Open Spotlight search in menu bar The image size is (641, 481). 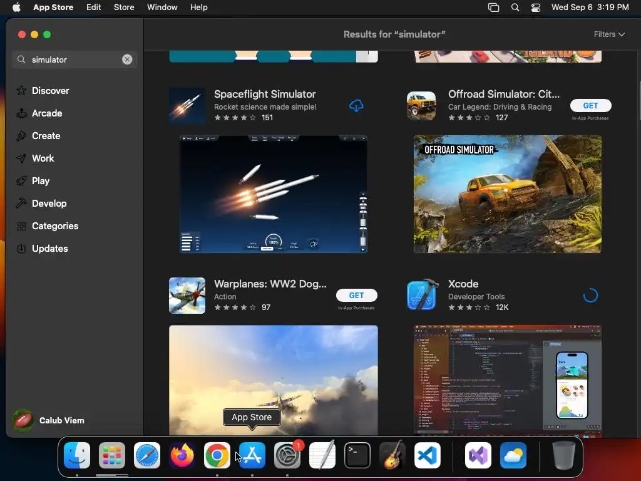tap(515, 8)
